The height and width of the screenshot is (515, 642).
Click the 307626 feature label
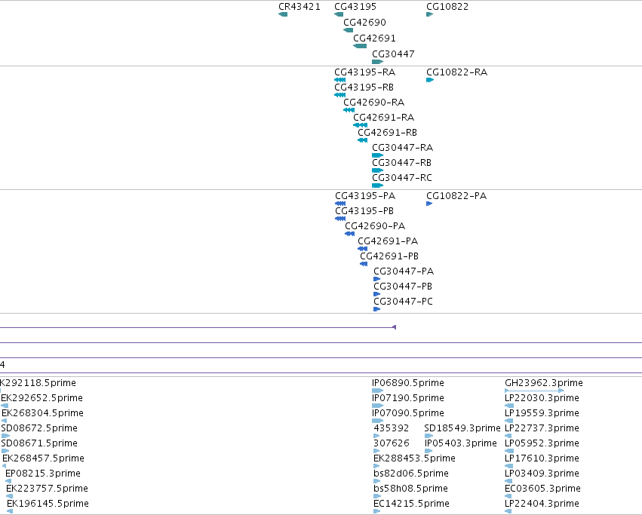click(392, 443)
